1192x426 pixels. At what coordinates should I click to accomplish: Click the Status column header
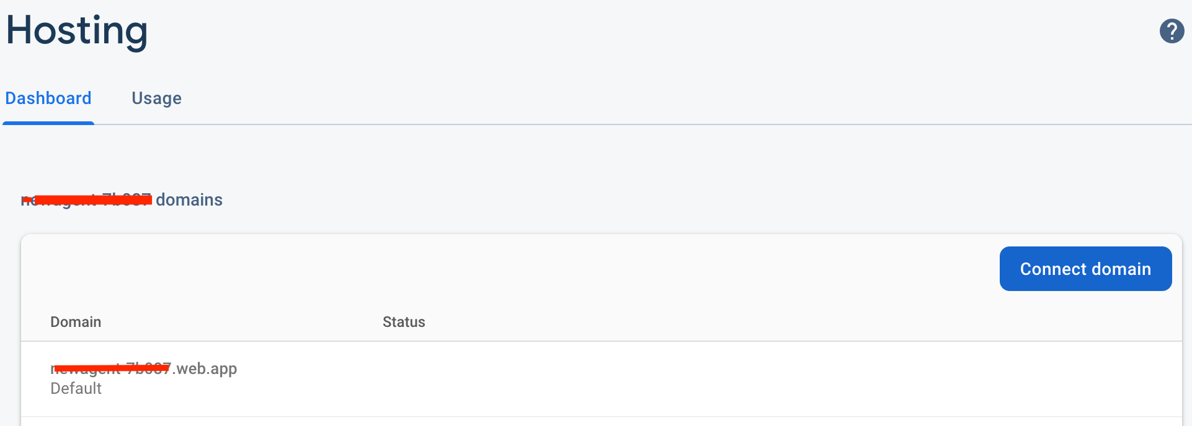coord(404,322)
